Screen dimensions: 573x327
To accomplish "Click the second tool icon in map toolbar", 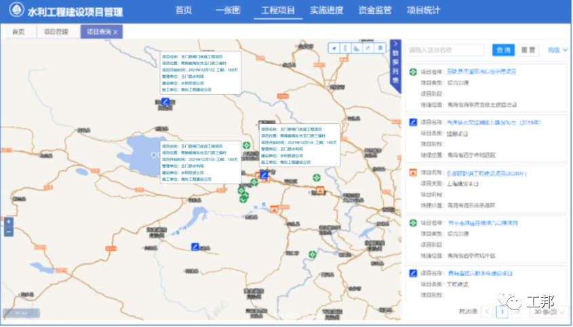I will [345, 48].
